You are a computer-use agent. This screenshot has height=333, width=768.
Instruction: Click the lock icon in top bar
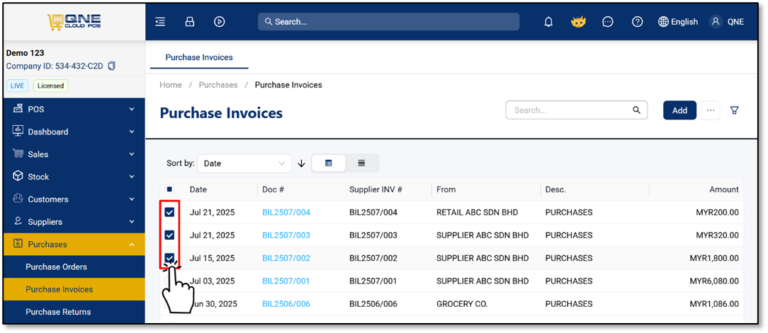tap(190, 21)
